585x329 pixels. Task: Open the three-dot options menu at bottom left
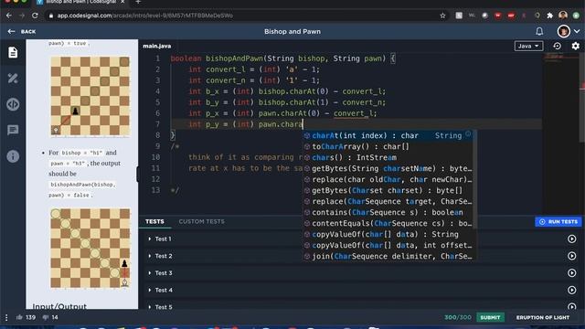6,317
